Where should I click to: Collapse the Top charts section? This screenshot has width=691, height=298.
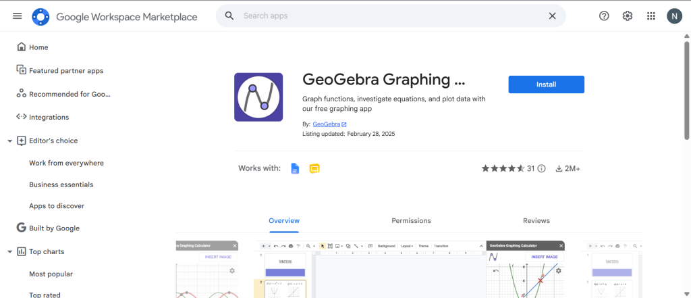pos(9,251)
